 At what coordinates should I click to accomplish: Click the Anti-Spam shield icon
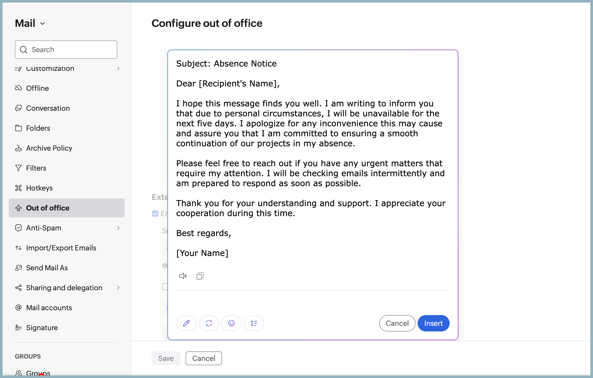click(x=18, y=228)
